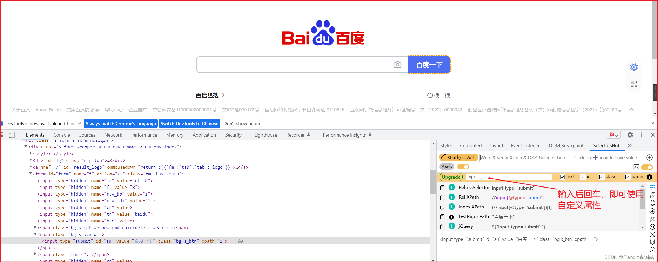Click the camera image-search icon
658x262 pixels.
pos(397,65)
